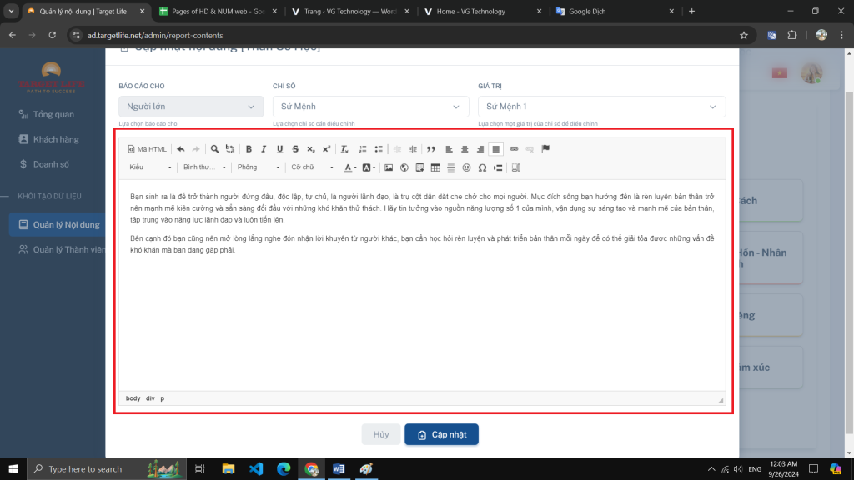The height and width of the screenshot is (480, 854).
Task: Insert a block quote
Action: coord(431,149)
